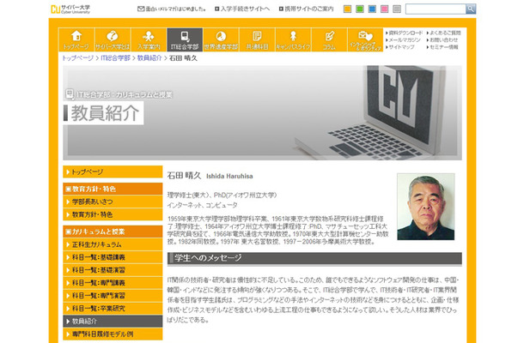The image size is (524, 343).
Task: Select sidebar 科目一覧:卒業研究 item
Action: click(x=113, y=309)
